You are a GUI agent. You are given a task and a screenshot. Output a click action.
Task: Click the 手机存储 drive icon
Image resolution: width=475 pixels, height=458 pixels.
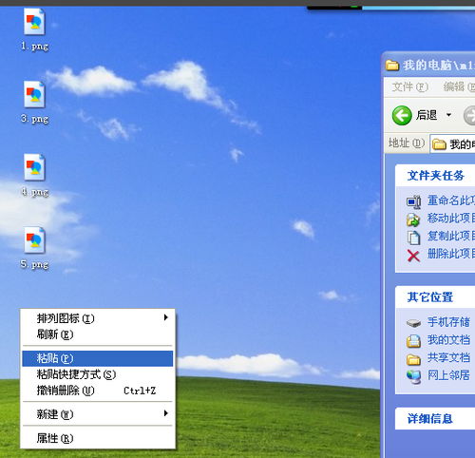[x=413, y=323]
